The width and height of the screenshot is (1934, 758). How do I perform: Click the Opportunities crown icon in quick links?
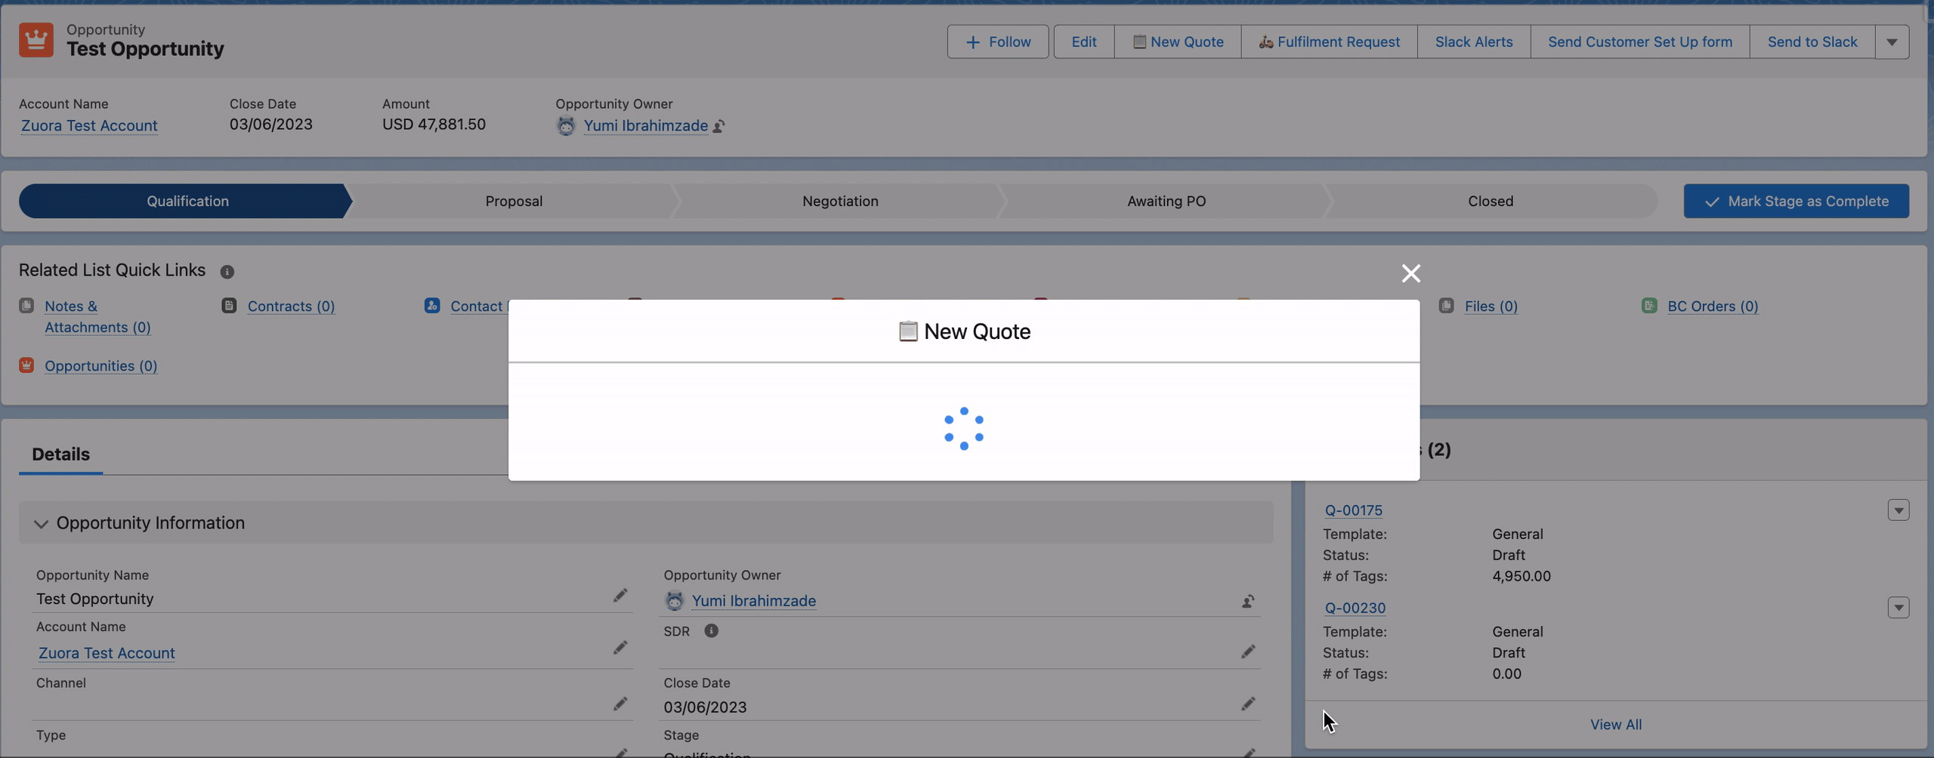coord(26,365)
